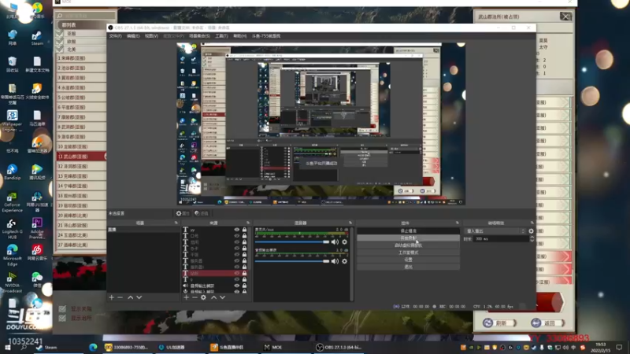This screenshot has width=630, height=354.
Task: Click the search magnifier in the MOE county list
Action: [x=60, y=16]
